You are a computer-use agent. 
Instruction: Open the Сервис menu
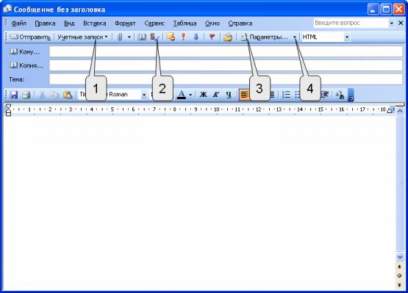[154, 23]
